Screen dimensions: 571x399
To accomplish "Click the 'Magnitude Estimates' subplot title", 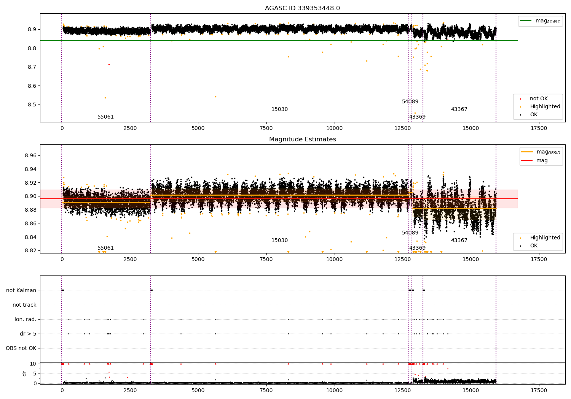I will [302, 139].
